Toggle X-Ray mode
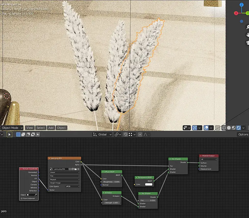 (x=218, y=128)
